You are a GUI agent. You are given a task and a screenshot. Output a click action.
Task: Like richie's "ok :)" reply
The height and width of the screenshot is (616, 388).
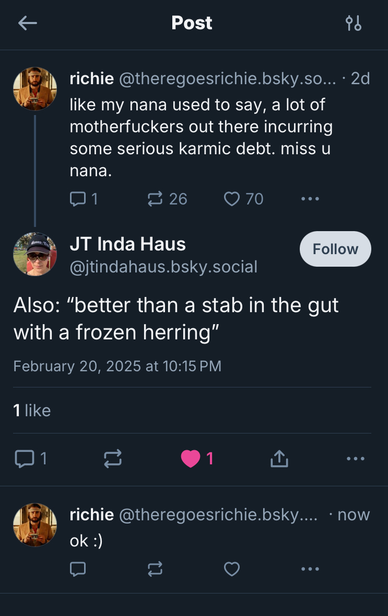coord(231,568)
